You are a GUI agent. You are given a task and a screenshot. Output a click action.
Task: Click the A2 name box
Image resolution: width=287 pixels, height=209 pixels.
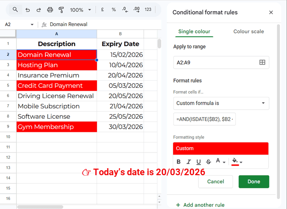(8, 24)
